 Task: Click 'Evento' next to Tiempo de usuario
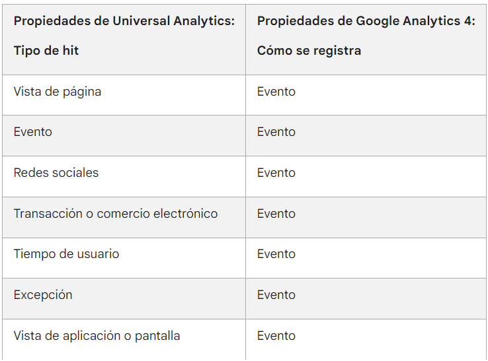pyautogui.click(x=276, y=254)
